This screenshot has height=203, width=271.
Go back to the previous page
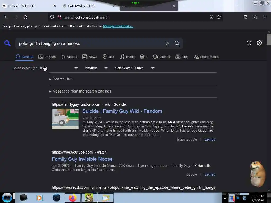click(x=6, y=17)
